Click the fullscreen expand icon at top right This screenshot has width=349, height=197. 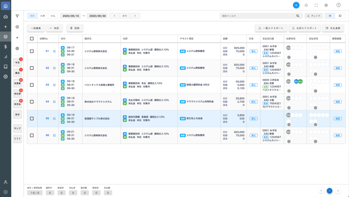[316, 5]
